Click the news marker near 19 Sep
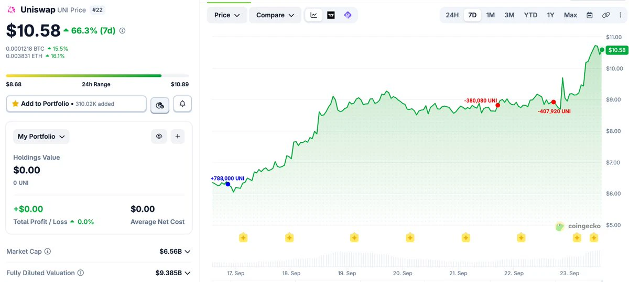This screenshot has height=282, width=629. [354, 238]
